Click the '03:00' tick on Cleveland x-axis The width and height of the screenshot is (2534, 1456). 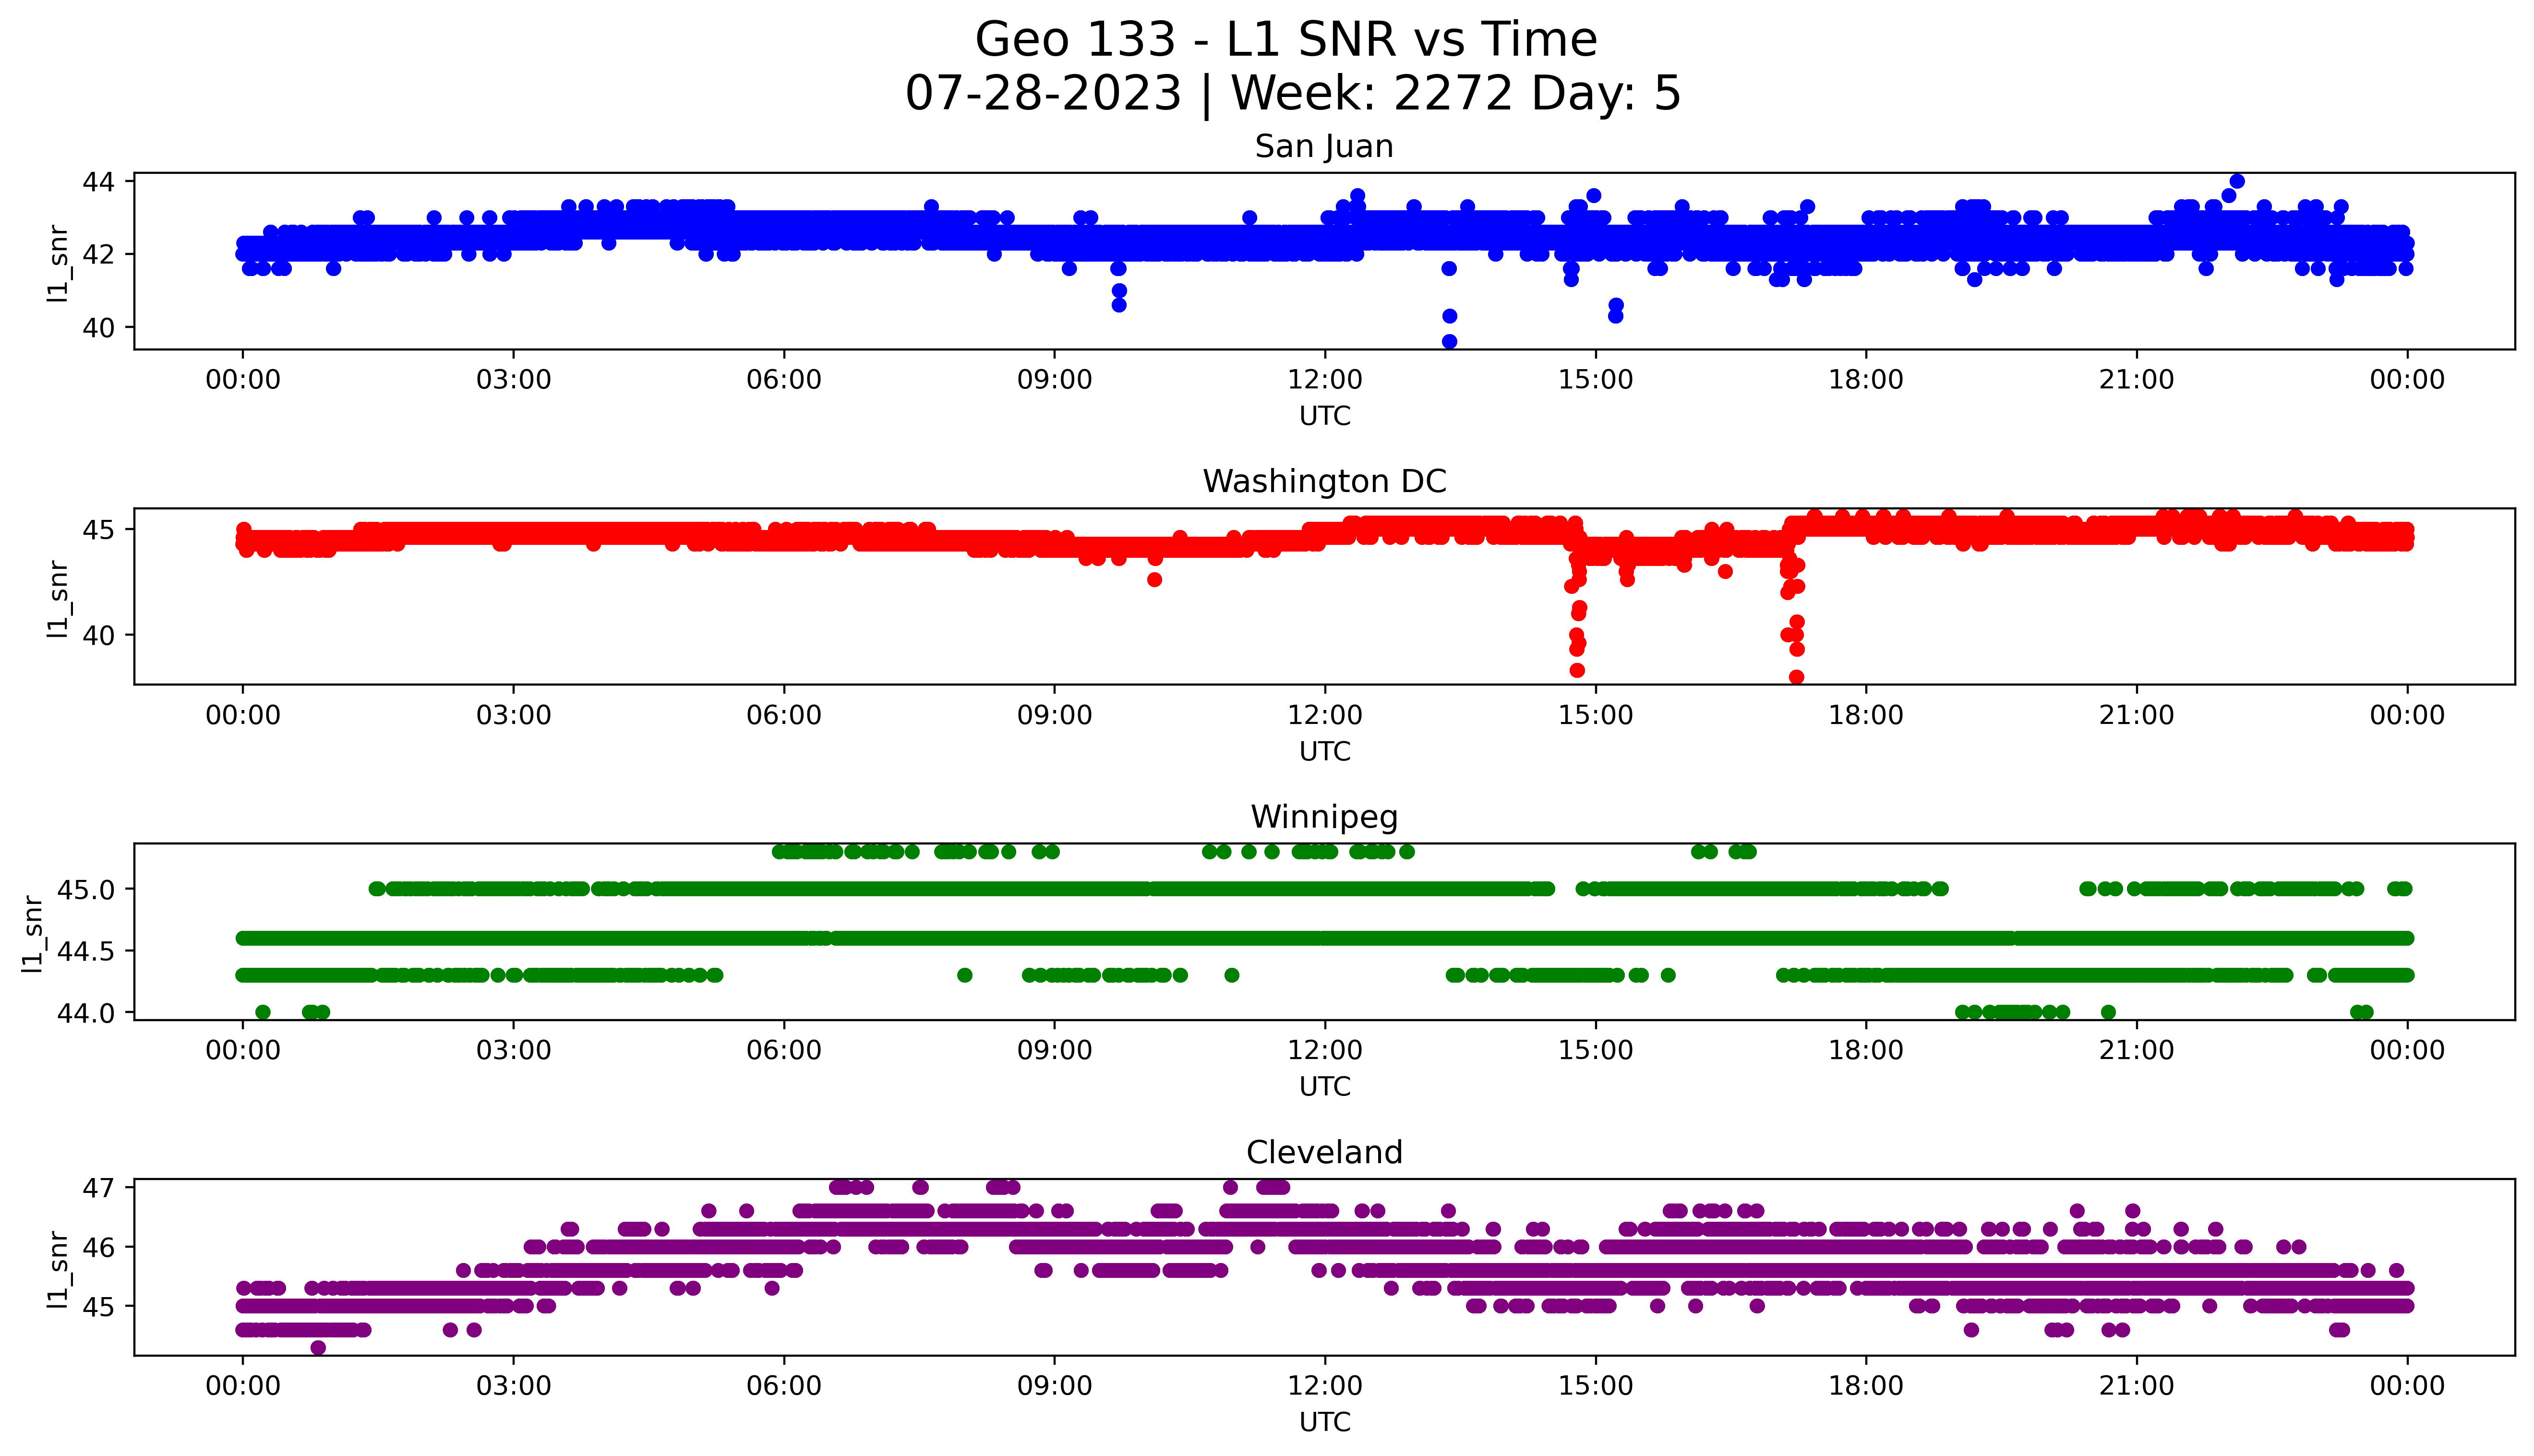[x=514, y=1386]
